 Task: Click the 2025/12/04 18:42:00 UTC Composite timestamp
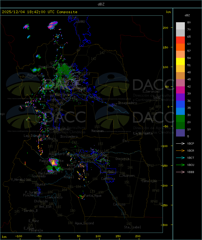[x=40, y=12]
